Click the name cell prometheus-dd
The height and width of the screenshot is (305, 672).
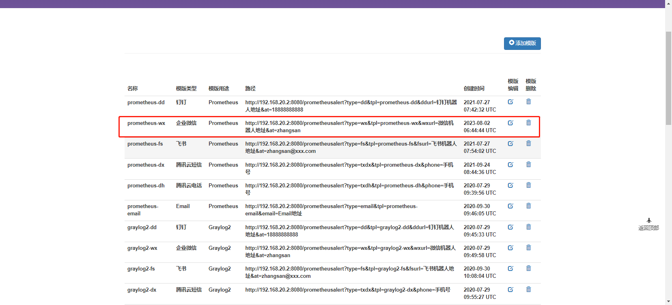point(146,102)
